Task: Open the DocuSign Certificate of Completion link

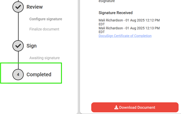Action: (125, 36)
